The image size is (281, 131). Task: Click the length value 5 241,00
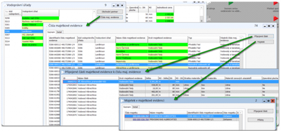152,82
